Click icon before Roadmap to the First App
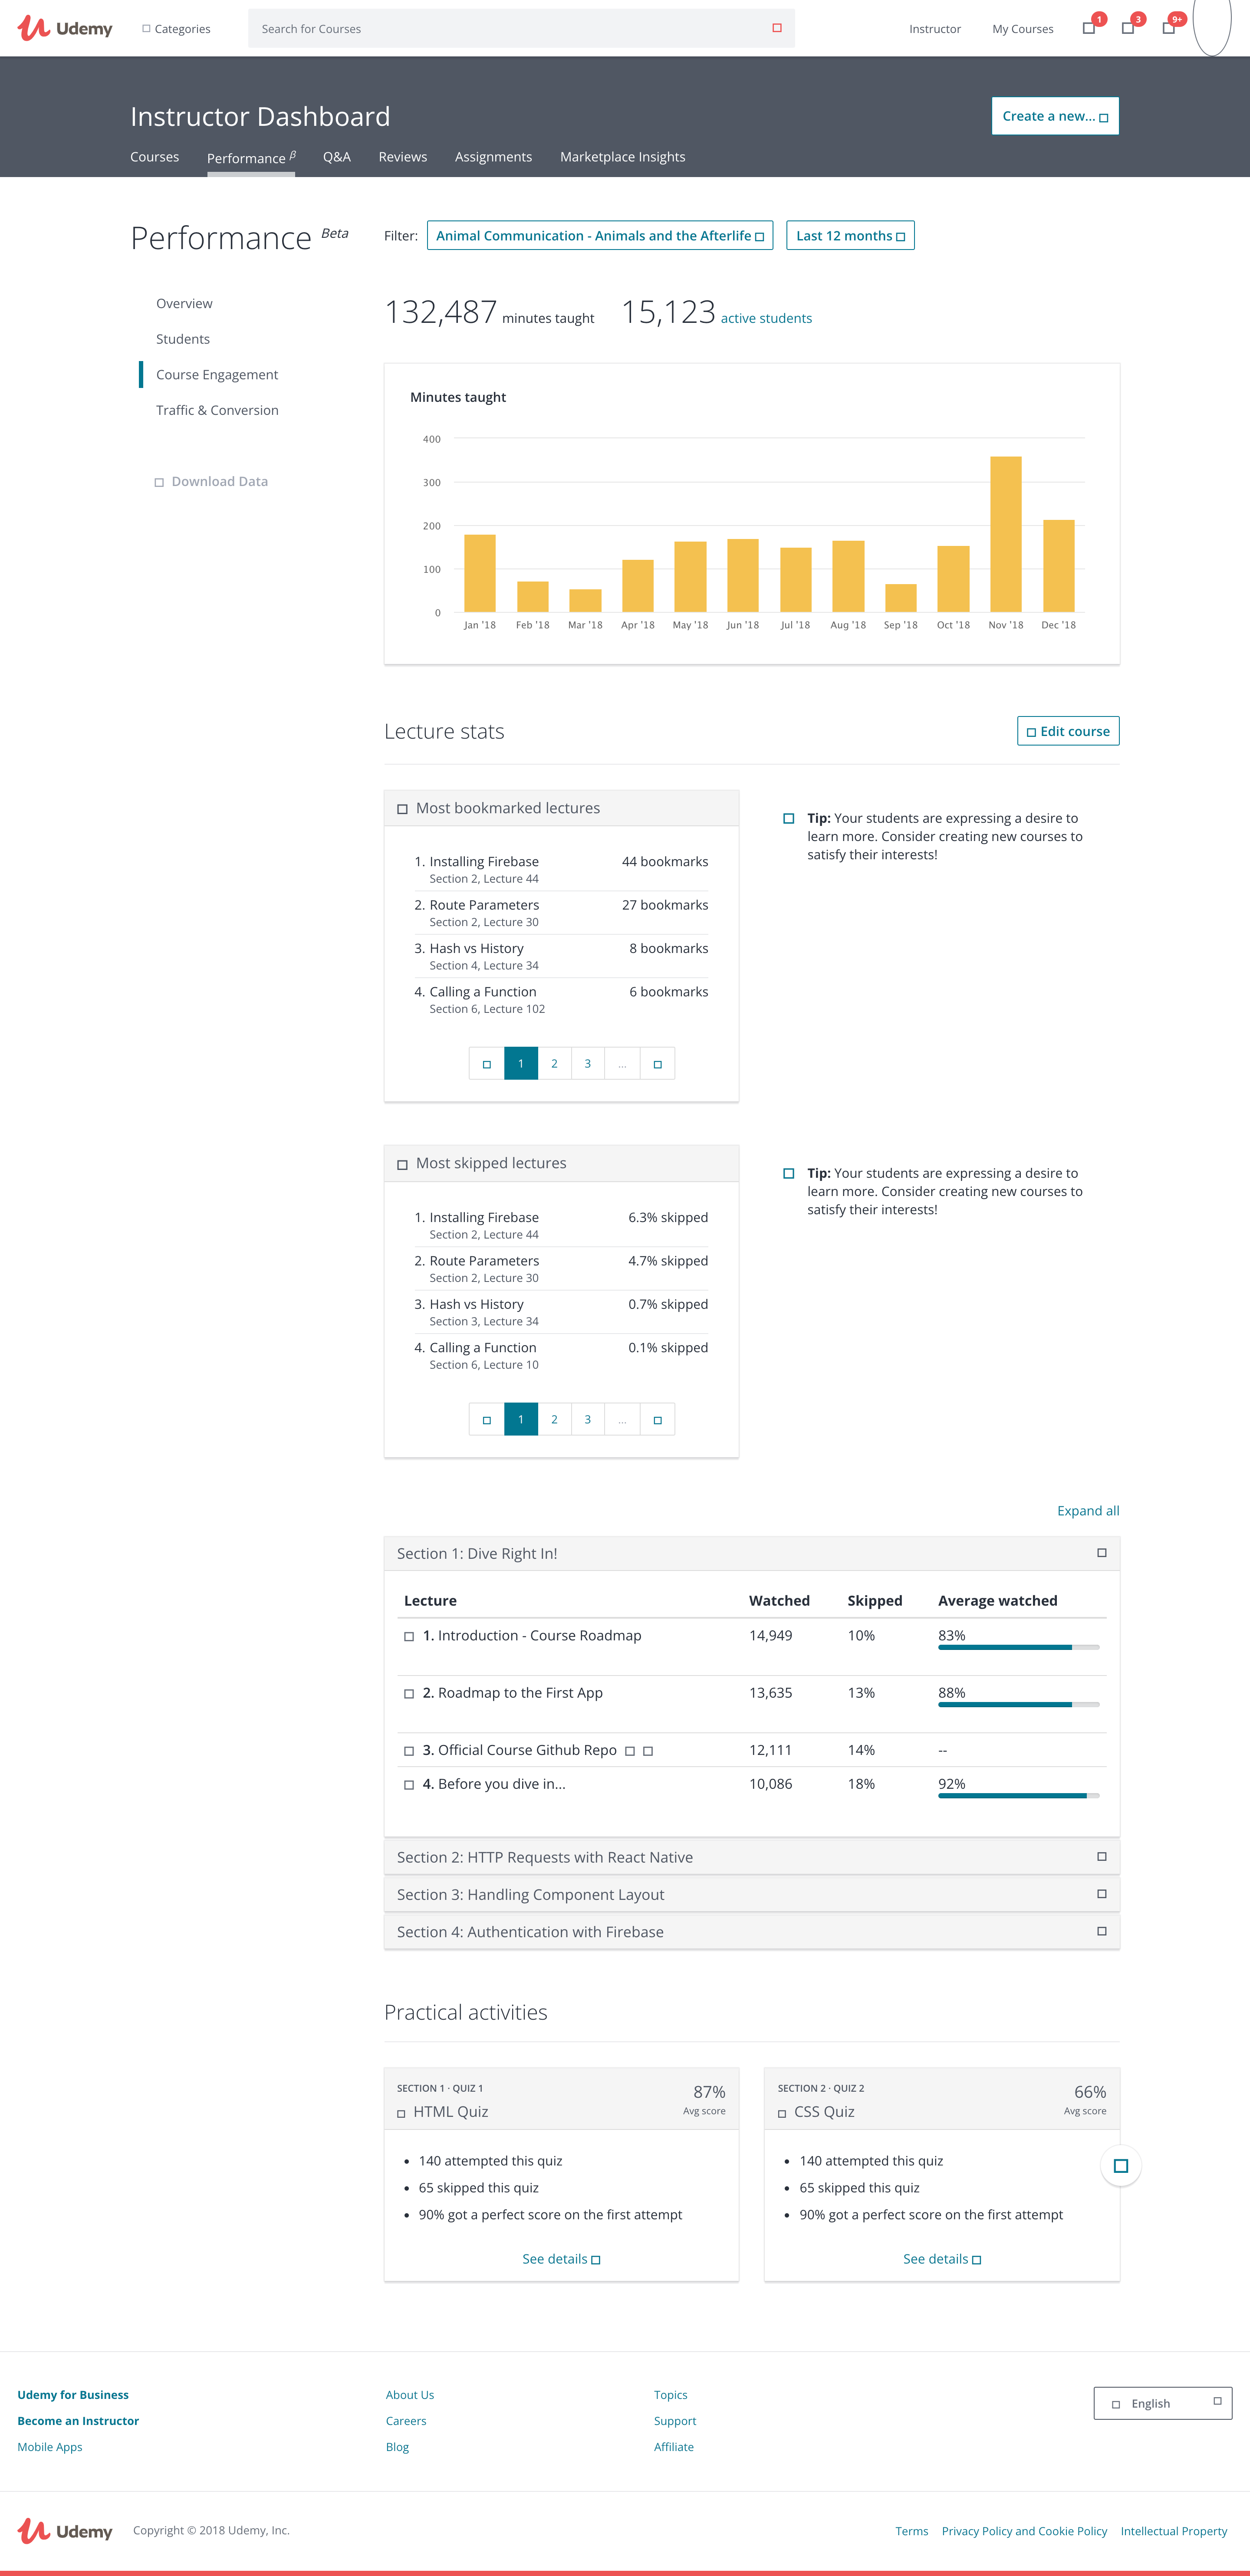 [x=409, y=1694]
